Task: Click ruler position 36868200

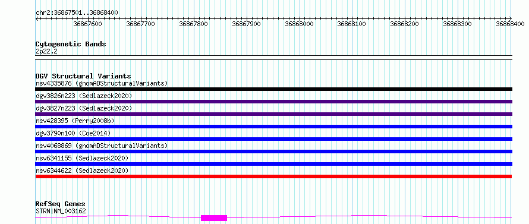Action: click(405, 24)
